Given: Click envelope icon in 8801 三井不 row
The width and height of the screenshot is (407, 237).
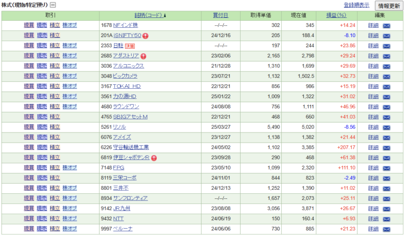Looking at the screenshot, I should click(387, 189).
